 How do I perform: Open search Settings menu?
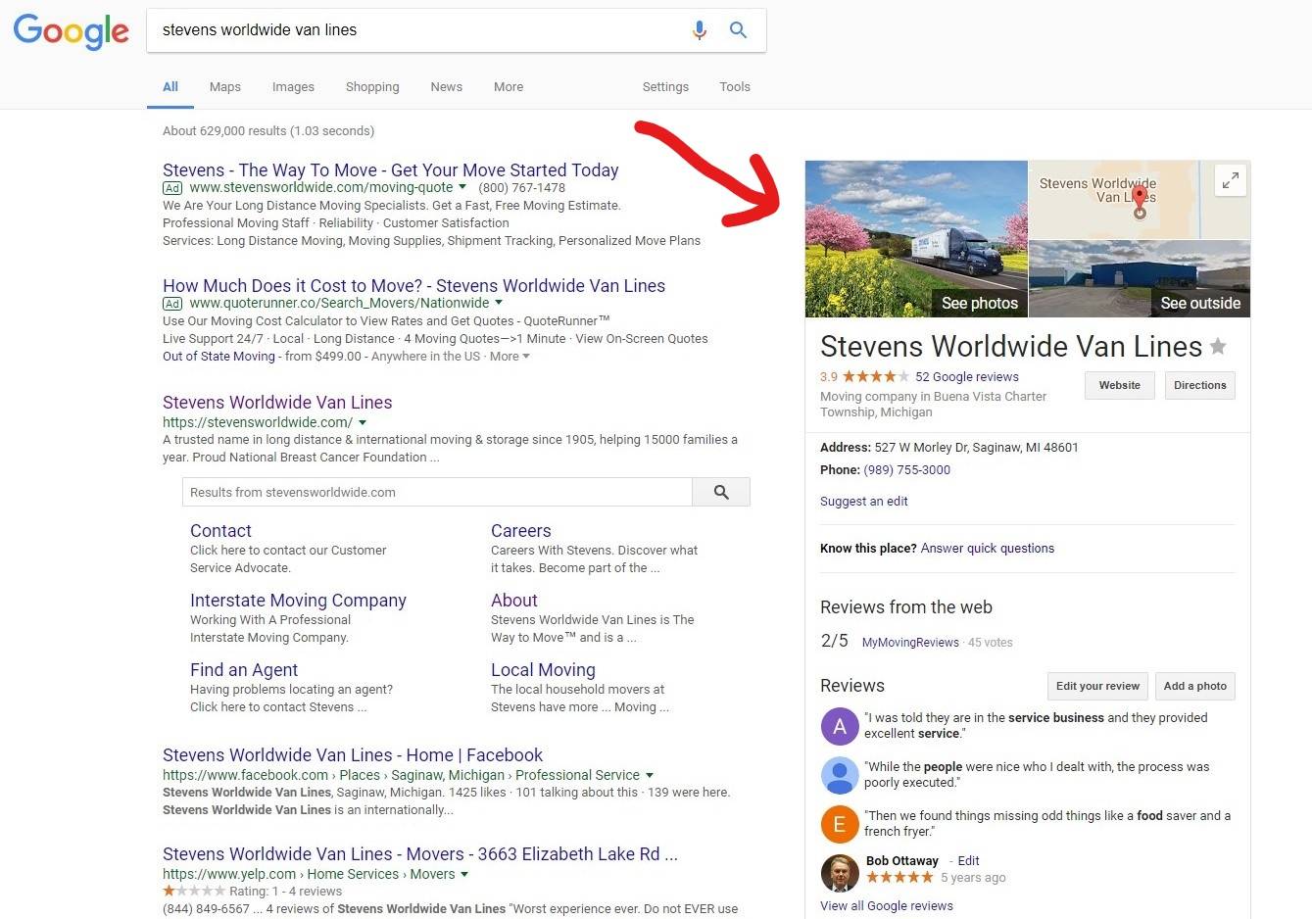665,86
